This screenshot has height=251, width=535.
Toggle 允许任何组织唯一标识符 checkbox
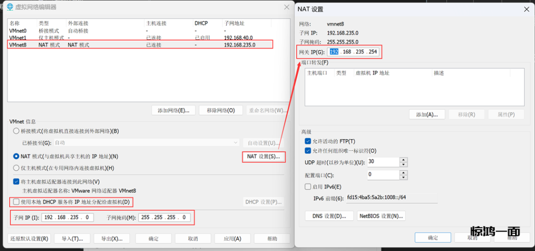click(308, 150)
